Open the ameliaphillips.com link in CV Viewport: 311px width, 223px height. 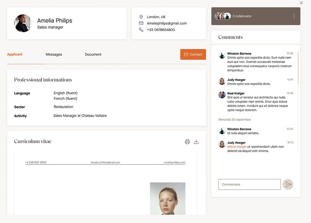pyautogui.click(x=174, y=162)
